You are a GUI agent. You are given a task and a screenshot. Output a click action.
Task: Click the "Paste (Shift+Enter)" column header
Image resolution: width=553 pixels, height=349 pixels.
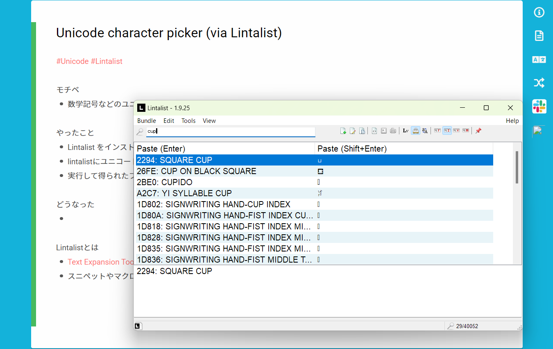[x=404, y=149]
